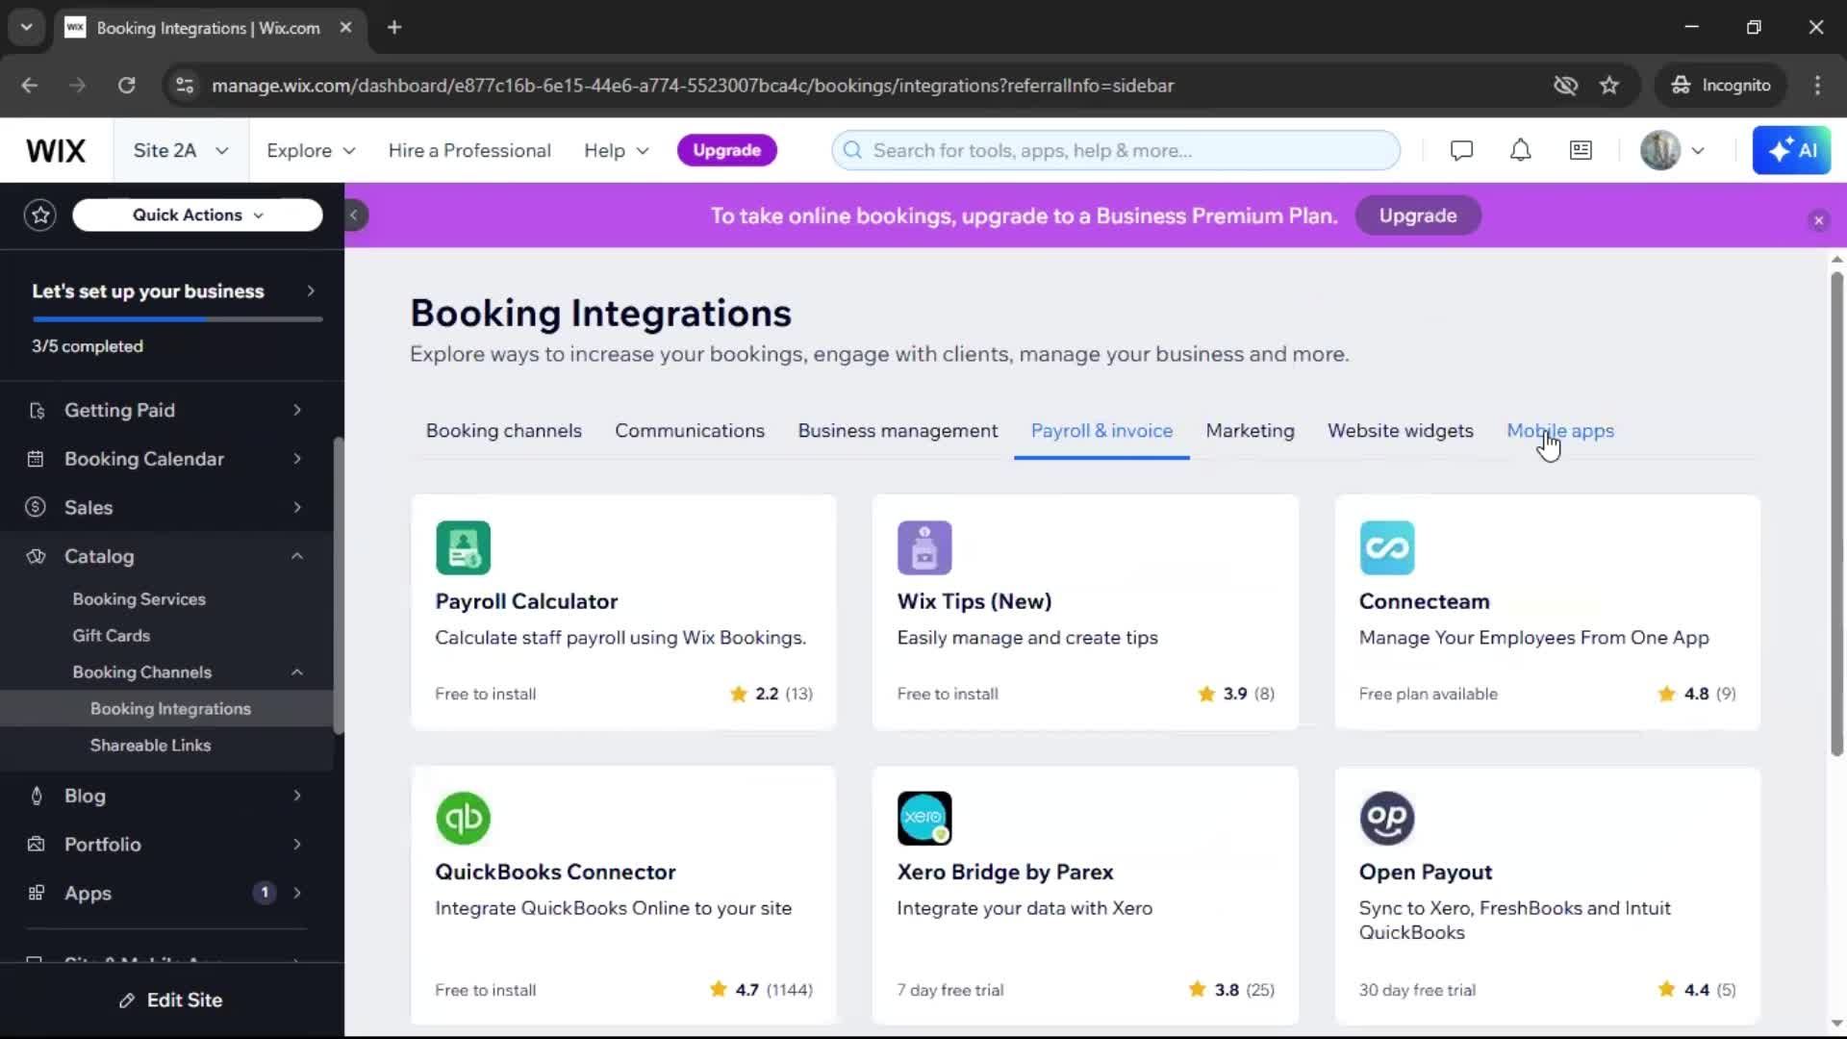Open the chat messages icon
Viewport: 1847px width, 1039px height.
tap(1461, 150)
